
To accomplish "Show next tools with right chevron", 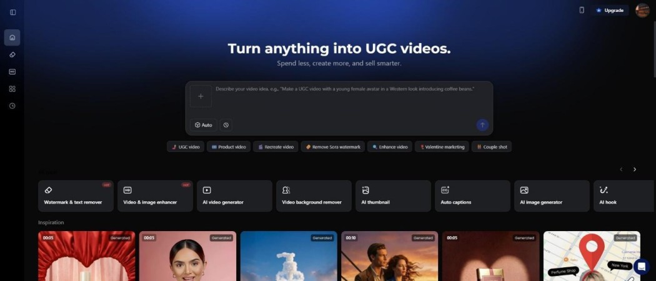I will click(x=635, y=169).
